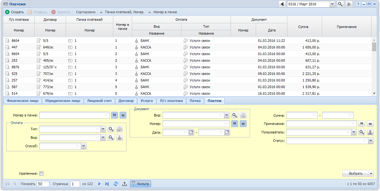Open the Договор filter tab
380x191 pixels.
click(x=126, y=101)
